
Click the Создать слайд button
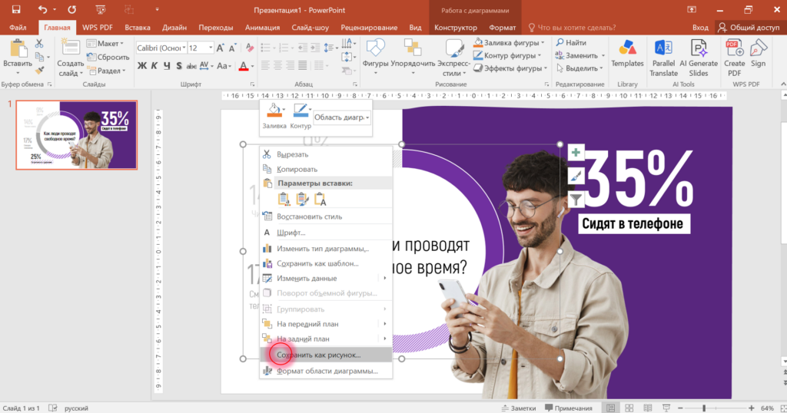pos(70,58)
